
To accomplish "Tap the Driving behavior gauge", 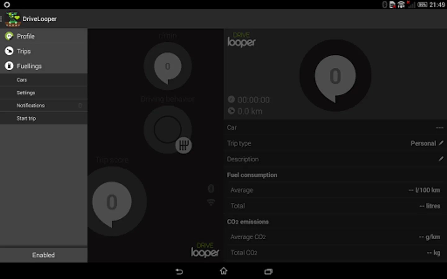I will (168, 130).
